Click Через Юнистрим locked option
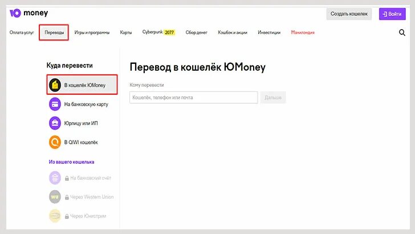 coord(78,216)
